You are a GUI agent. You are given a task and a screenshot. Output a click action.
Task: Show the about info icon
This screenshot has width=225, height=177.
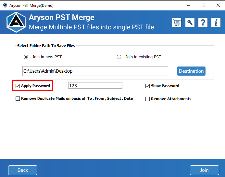point(216,22)
